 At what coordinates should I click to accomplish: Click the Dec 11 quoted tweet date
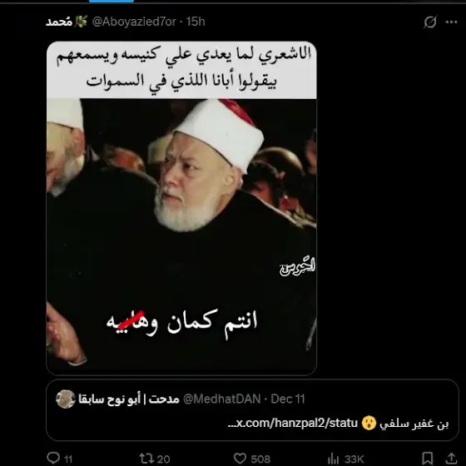point(288,399)
